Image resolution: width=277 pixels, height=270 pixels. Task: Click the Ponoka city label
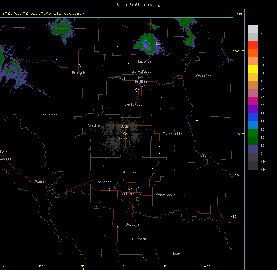154,44
